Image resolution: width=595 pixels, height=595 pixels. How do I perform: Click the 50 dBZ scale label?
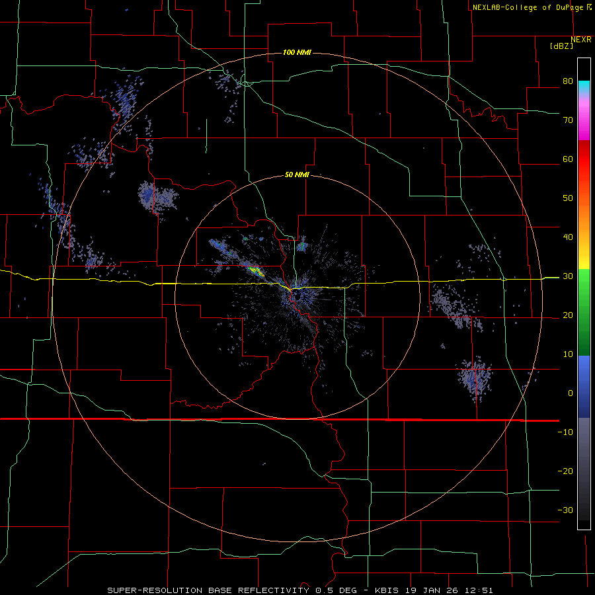coord(568,198)
